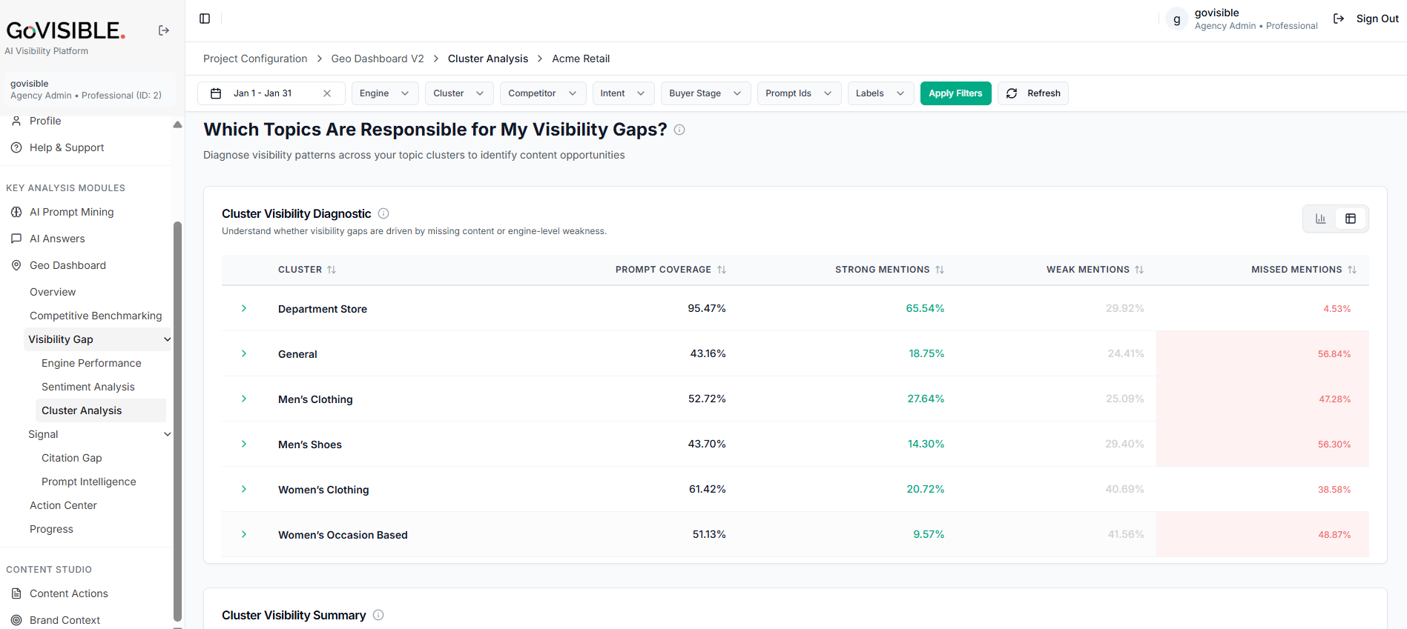Open the Buyer Stage dropdown
The height and width of the screenshot is (629, 1407).
(x=705, y=93)
